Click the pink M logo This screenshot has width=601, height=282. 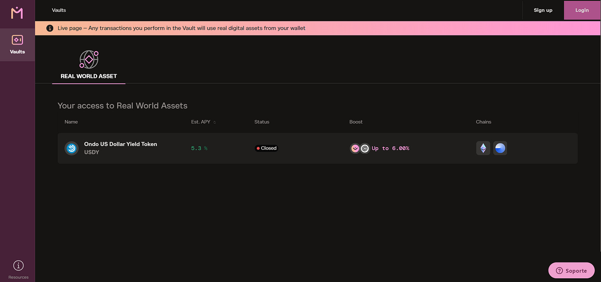(17, 13)
